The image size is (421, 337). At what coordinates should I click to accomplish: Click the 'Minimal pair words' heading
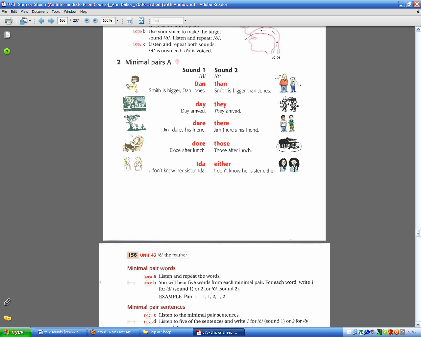pos(151,268)
